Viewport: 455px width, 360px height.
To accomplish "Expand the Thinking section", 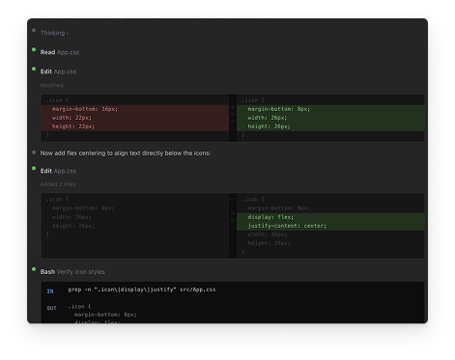I will tap(54, 33).
